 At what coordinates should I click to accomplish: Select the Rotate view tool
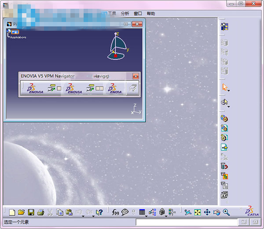tap(216, 212)
